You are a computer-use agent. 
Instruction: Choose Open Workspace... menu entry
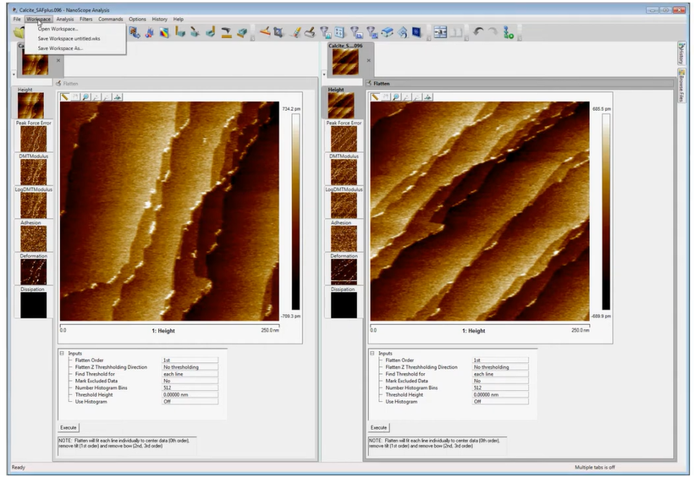[x=58, y=29]
